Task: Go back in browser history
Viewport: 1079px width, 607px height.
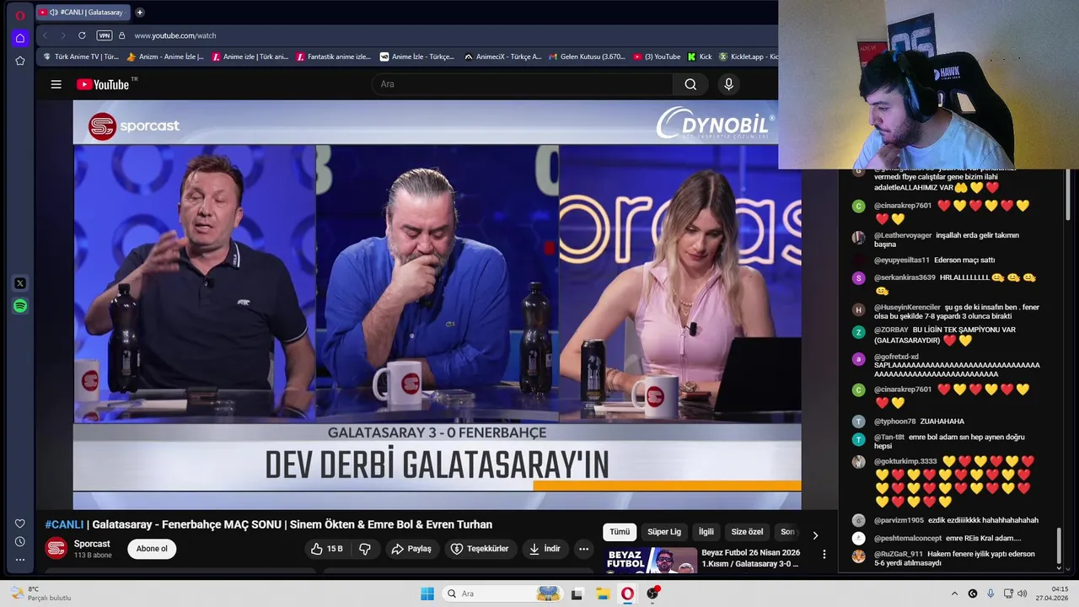Action: (46, 35)
